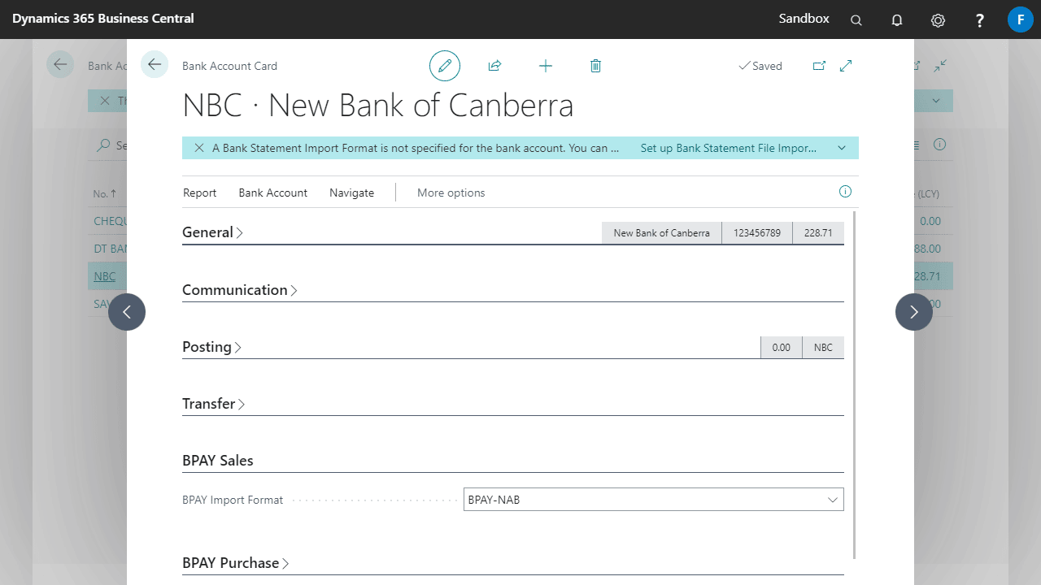Open the Bank Account menu
This screenshot has height=585, width=1041.
coord(272,193)
